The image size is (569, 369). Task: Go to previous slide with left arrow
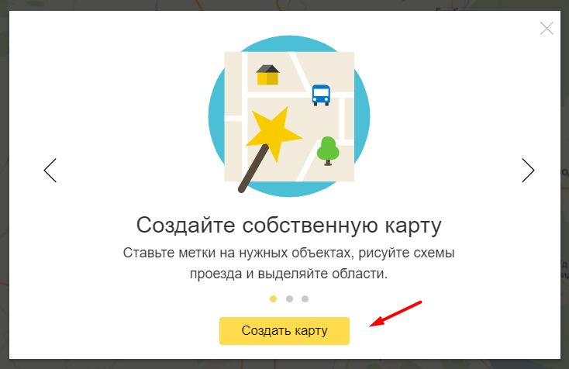pos(50,171)
